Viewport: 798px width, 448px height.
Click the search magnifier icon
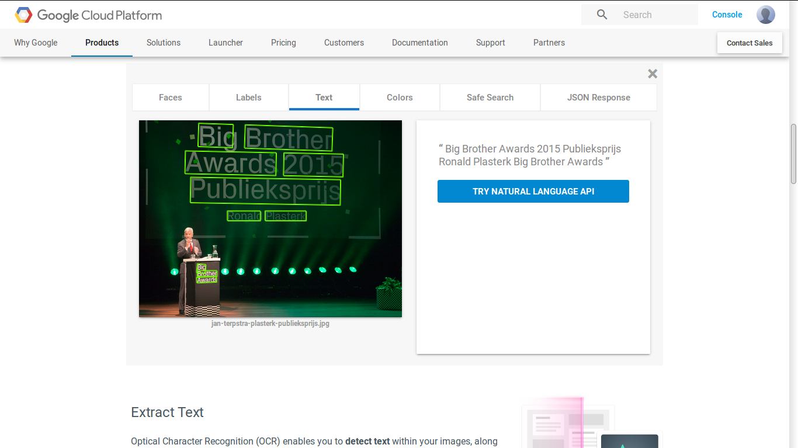pyautogui.click(x=602, y=15)
